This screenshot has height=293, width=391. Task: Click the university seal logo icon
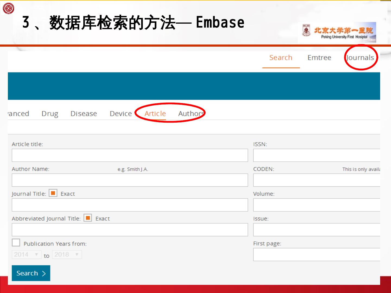(x=8, y=8)
